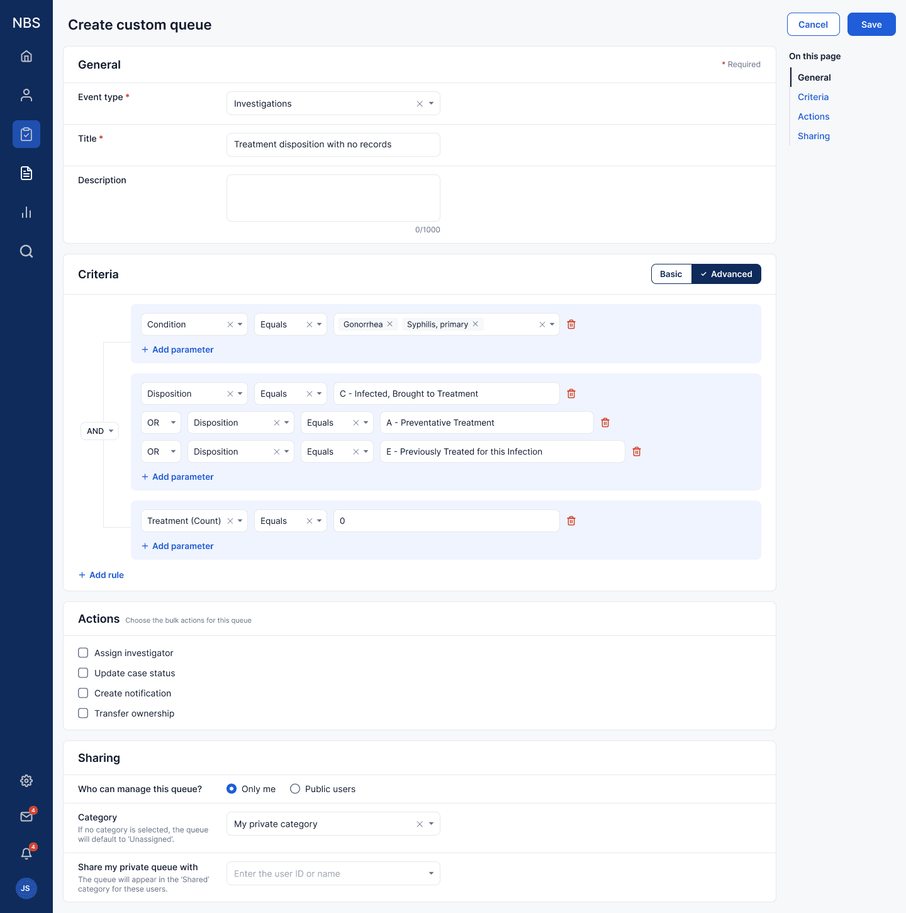This screenshot has height=913, width=906.
Task: Switch criteria mode to Advanced
Action: tap(726, 274)
